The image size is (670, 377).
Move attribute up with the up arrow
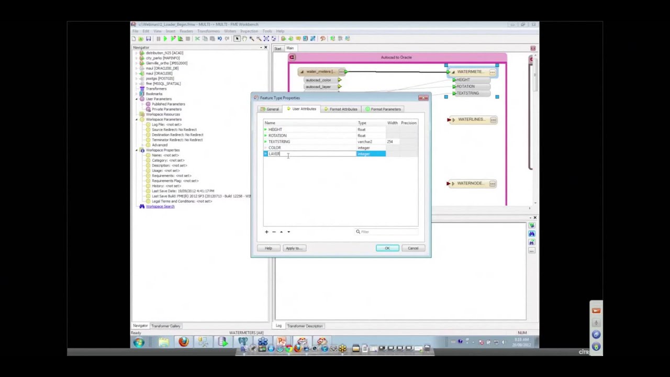pos(281,231)
